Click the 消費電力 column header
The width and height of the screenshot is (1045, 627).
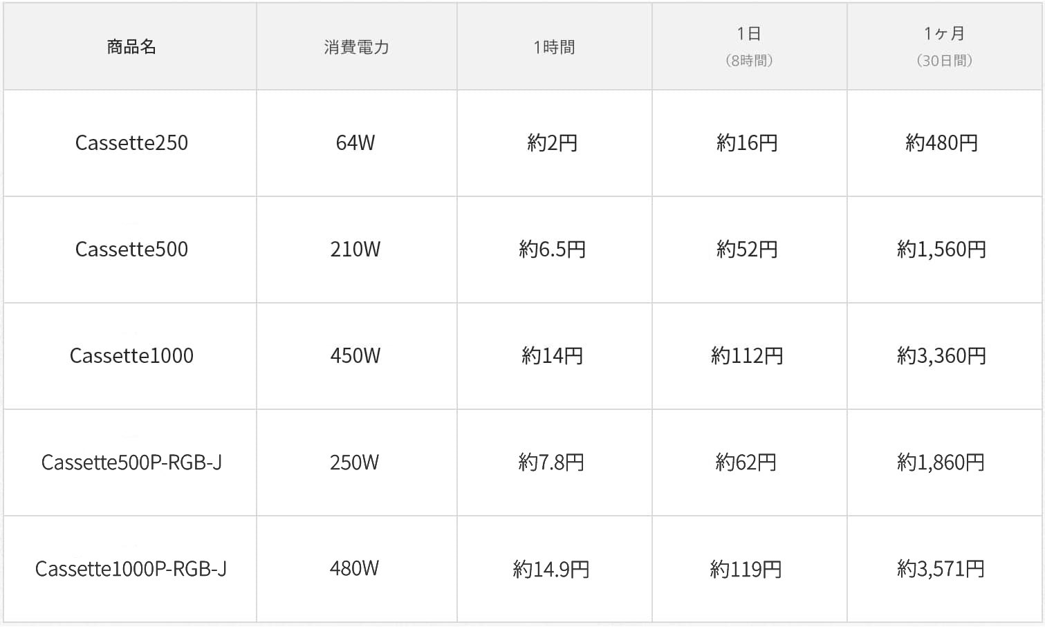356,47
